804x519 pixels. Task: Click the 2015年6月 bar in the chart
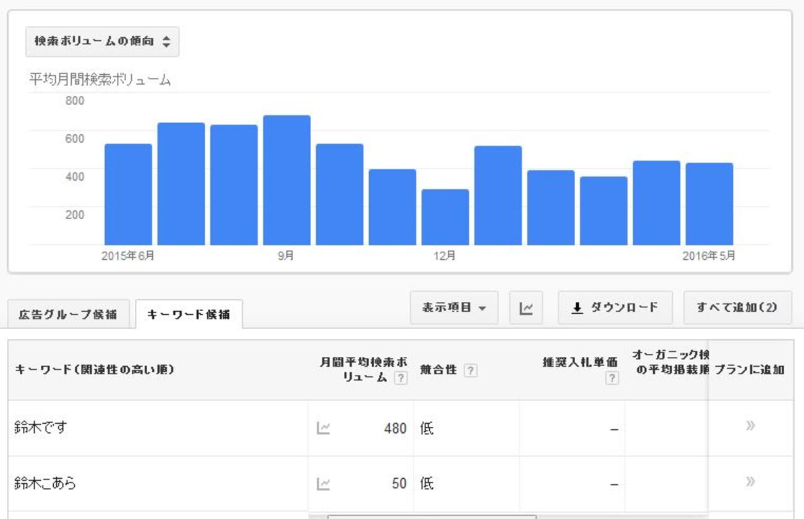point(128,194)
